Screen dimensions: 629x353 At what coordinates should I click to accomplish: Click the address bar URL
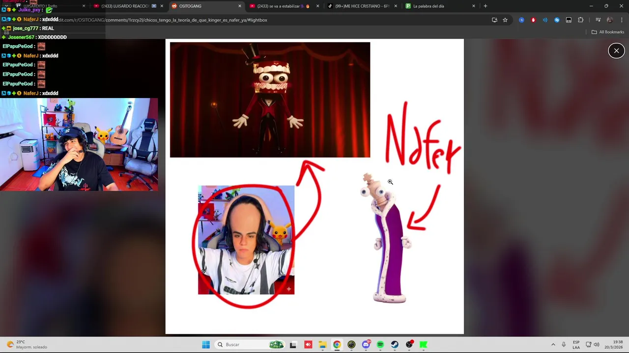tap(162, 20)
